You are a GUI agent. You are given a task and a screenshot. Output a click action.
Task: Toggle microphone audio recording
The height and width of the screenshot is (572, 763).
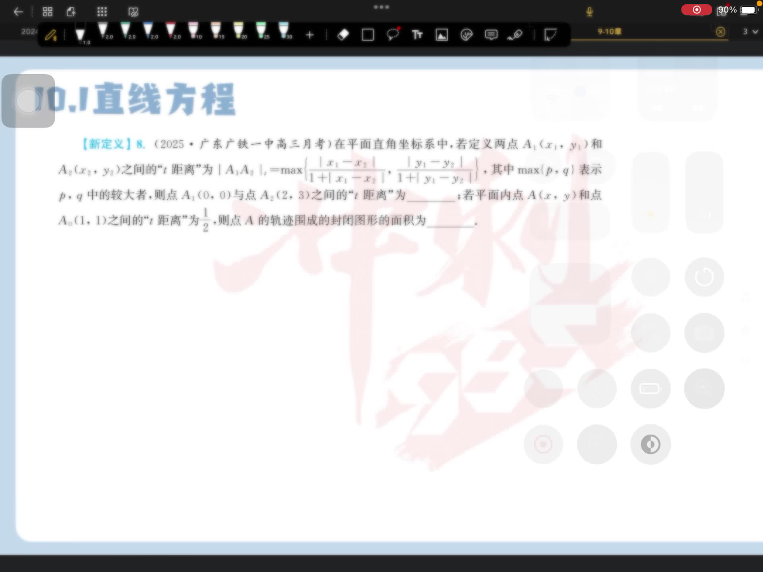click(x=589, y=12)
